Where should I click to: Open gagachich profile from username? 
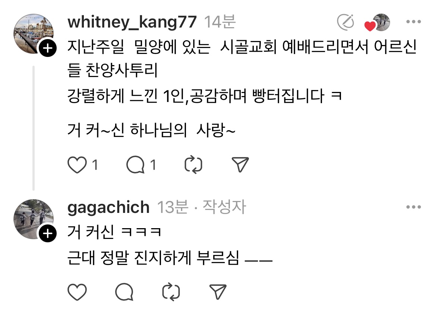(x=108, y=207)
